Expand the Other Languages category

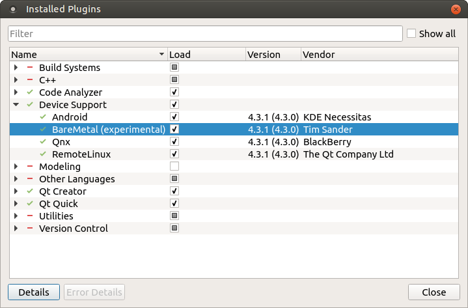click(16, 179)
